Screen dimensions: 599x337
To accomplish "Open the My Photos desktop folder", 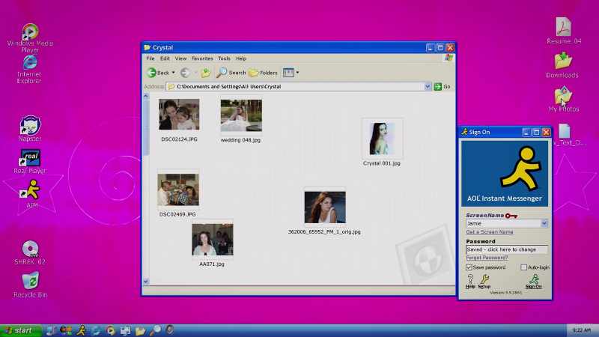I will [563, 95].
